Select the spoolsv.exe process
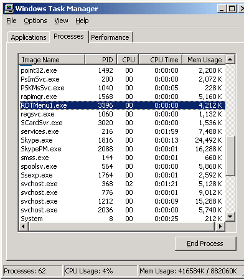 pos(122,166)
